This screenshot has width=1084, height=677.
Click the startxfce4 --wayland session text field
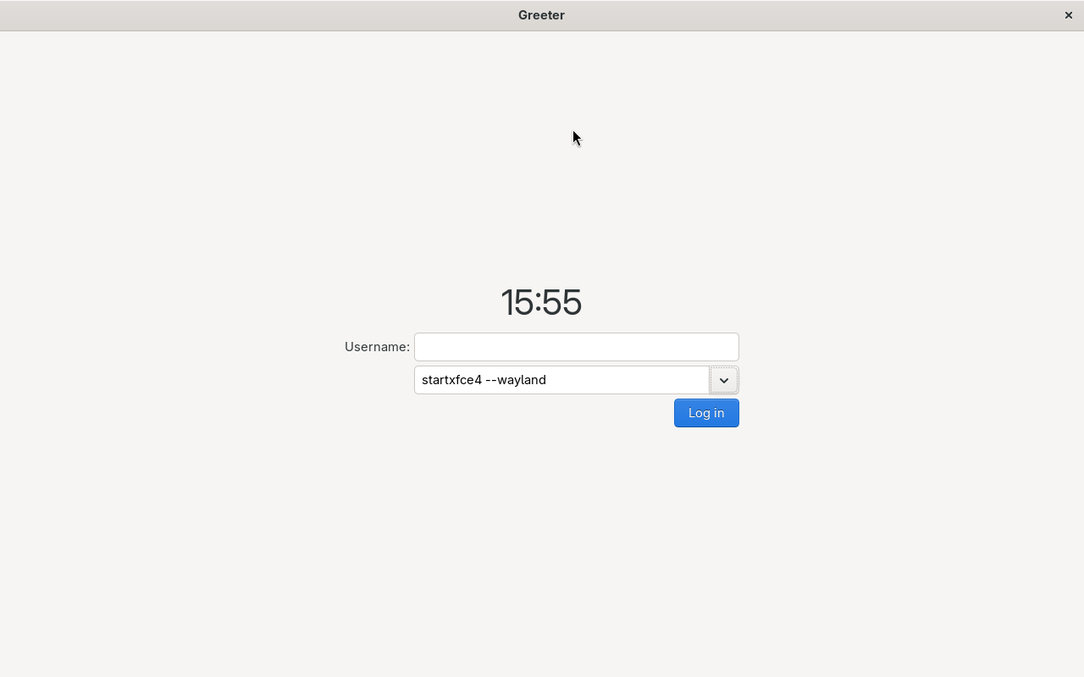tap(561, 380)
